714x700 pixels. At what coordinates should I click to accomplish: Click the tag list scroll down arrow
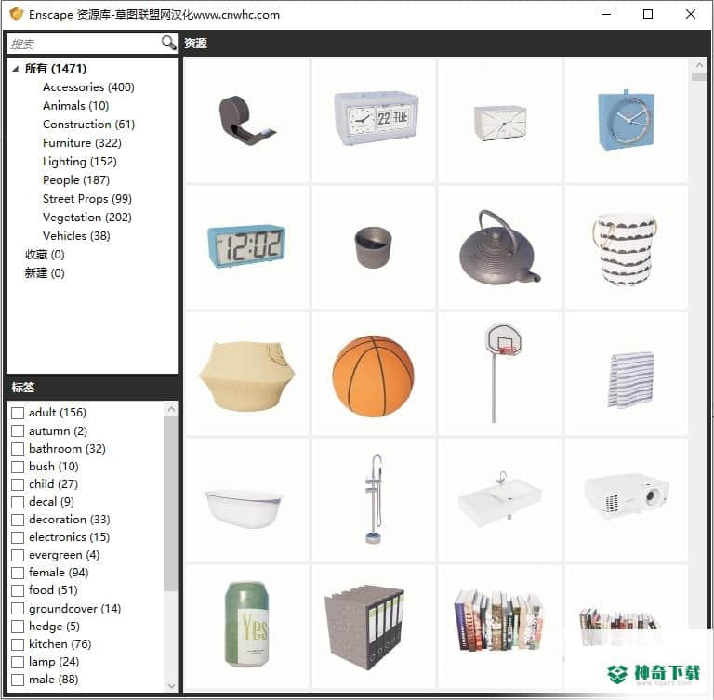click(171, 685)
